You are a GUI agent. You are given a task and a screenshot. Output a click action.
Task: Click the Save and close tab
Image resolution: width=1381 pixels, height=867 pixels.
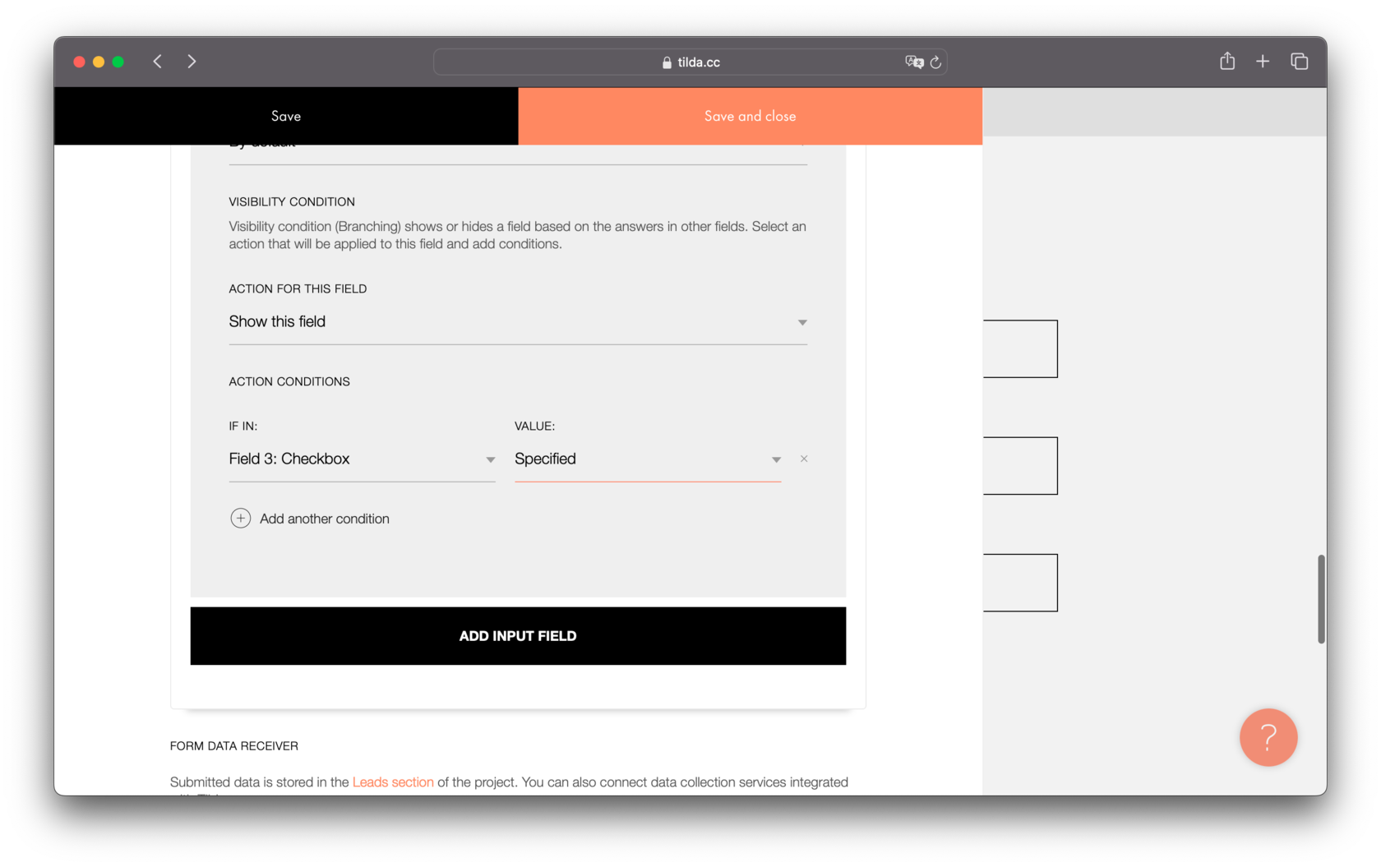[x=749, y=116]
